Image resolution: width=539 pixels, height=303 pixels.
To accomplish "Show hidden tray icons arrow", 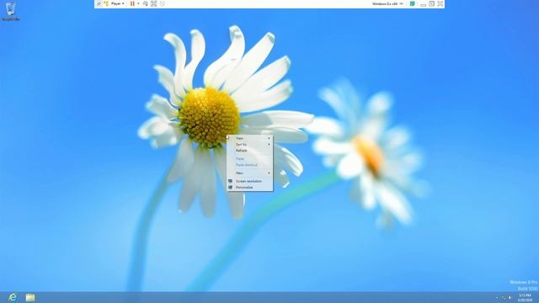I will point(497,298).
